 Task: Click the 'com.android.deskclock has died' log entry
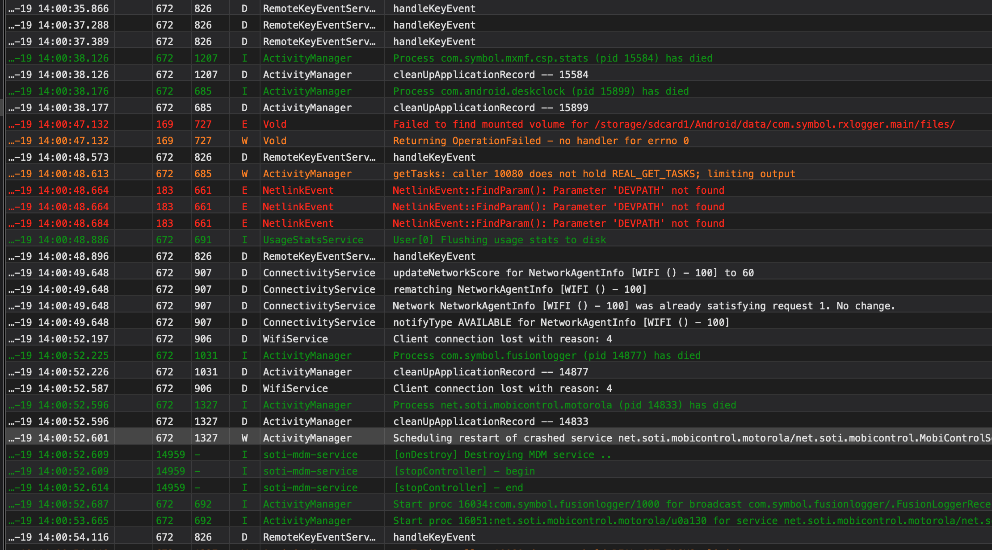tap(541, 91)
